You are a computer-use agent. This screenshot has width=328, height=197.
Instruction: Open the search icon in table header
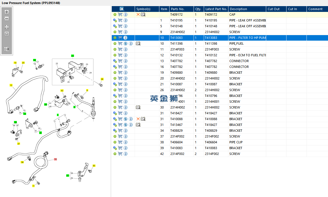point(122,9)
